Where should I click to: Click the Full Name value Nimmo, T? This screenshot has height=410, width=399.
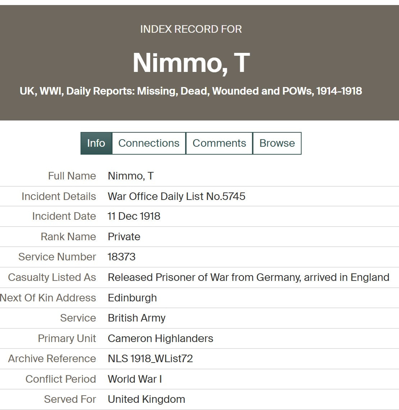click(x=131, y=176)
